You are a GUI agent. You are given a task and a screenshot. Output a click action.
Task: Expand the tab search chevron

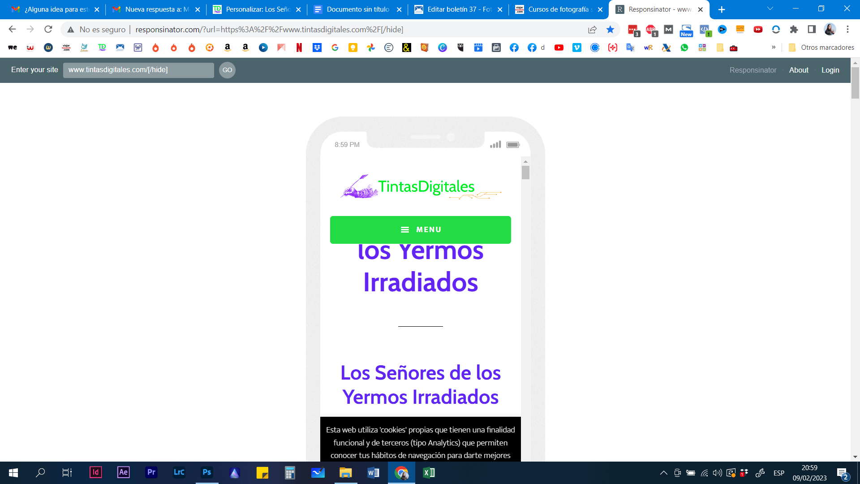click(x=770, y=9)
